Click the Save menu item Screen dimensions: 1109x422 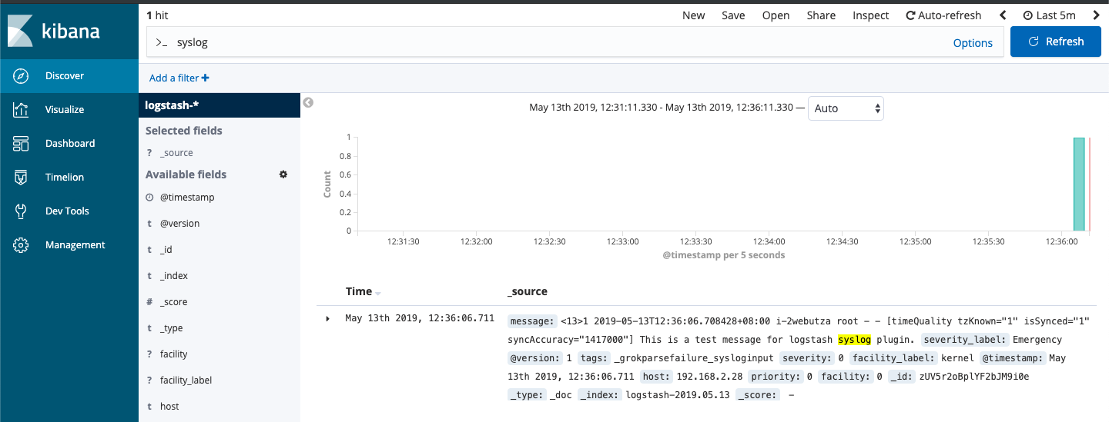pyautogui.click(x=732, y=15)
